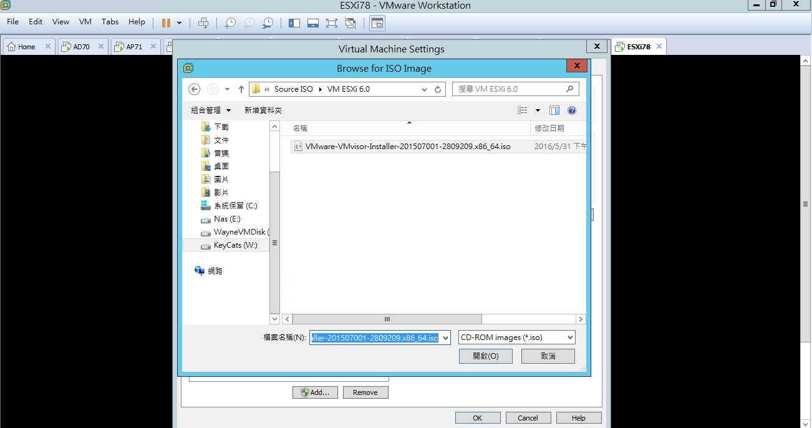This screenshot has height=428, width=812.
Task: Select 桌面 Desktop folder in sidebar
Action: (215, 166)
